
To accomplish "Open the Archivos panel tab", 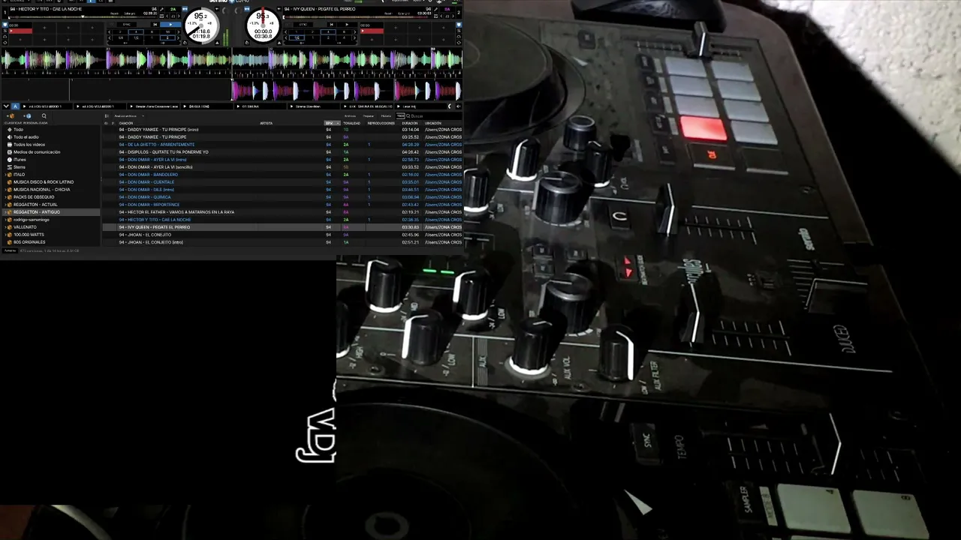I will (350, 116).
